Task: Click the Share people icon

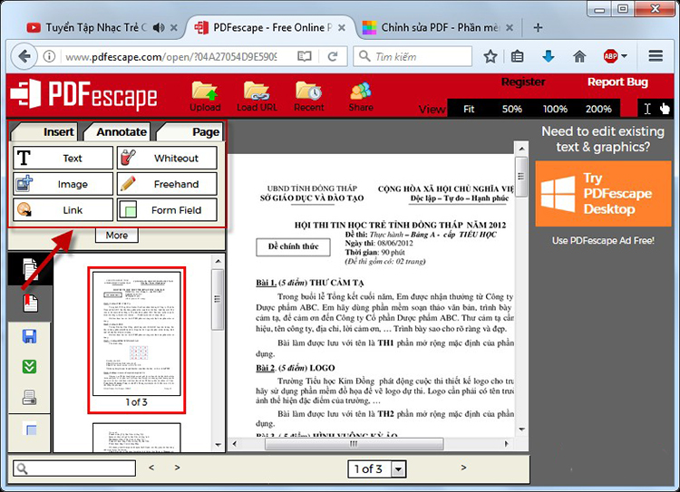Action: [x=361, y=91]
